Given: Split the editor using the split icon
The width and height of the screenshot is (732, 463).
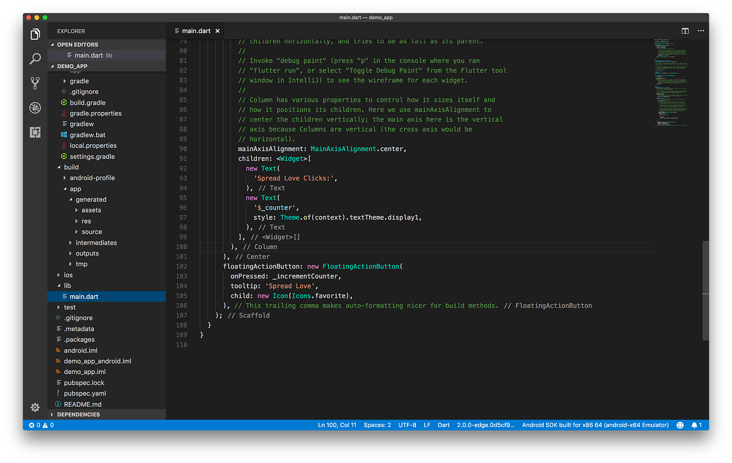Looking at the screenshot, I should click(x=685, y=30).
